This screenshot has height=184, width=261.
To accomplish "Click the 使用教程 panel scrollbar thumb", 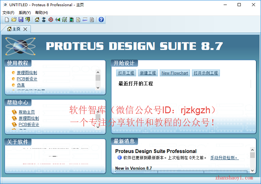I will [x=98, y=78].
